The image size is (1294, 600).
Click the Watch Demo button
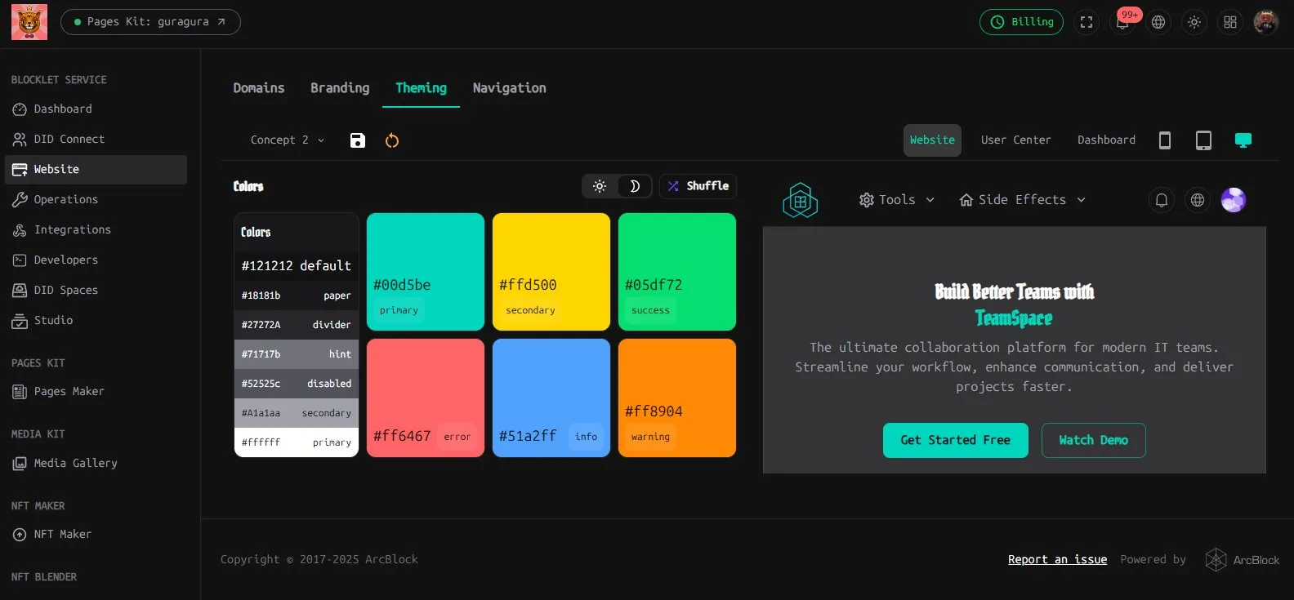1094,441
